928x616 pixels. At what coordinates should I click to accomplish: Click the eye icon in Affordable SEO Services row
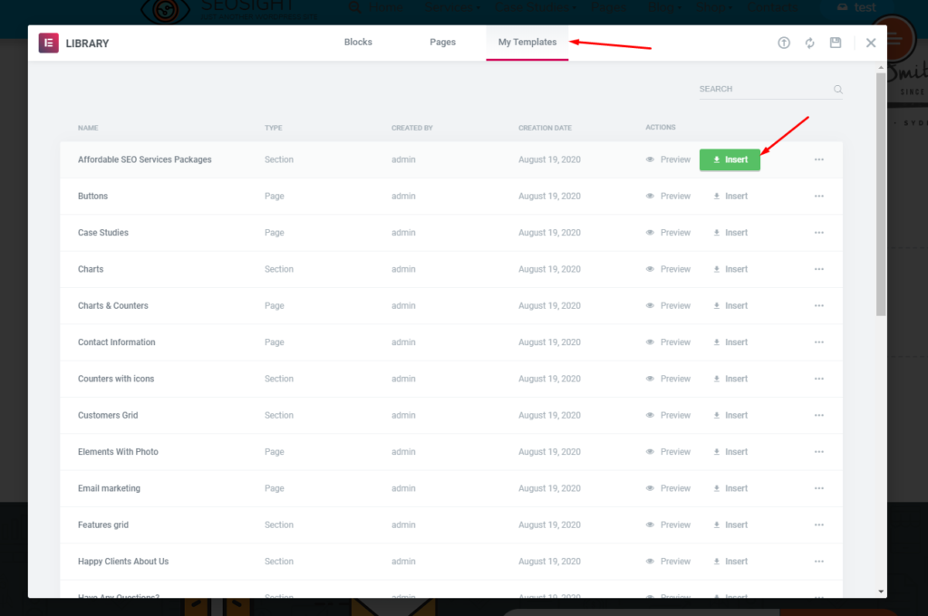[650, 159]
